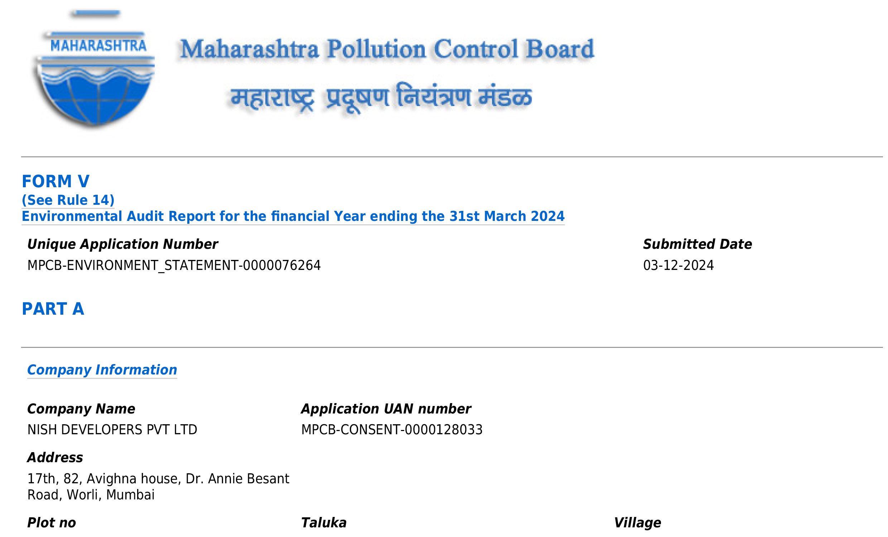Click the Maharashtra Pollution Control Board title
The height and width of the screenshot is (537, 888).
[x=387, y=49]
